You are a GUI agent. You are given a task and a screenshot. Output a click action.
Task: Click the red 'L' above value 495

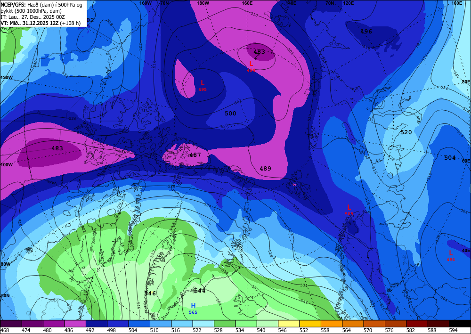tap(203, 83)
